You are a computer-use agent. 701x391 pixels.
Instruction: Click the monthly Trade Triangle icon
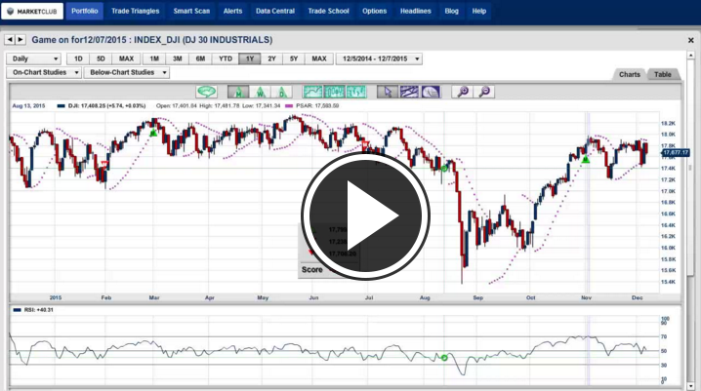click(x=237, y=92)
